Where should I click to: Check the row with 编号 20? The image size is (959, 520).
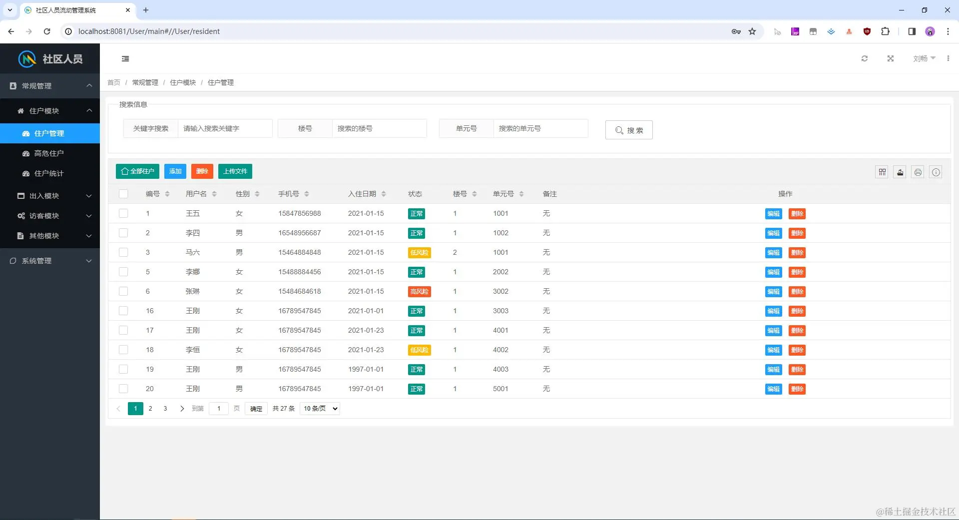(x=123, y=389)
